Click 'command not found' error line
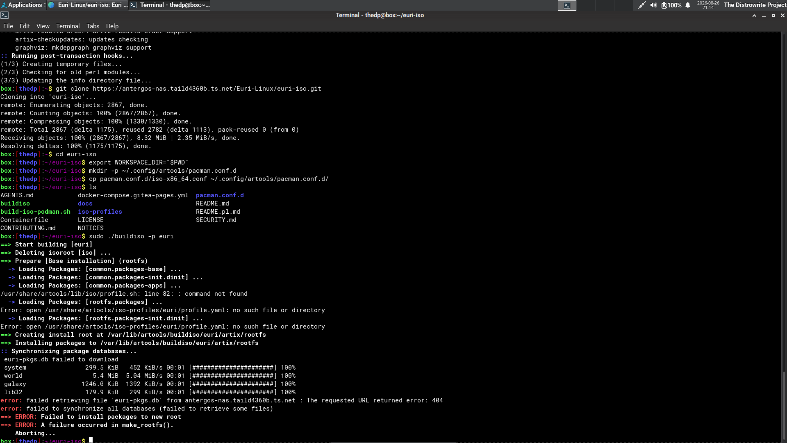This screenshot has height=443, width=787. (x=124, y=294)
